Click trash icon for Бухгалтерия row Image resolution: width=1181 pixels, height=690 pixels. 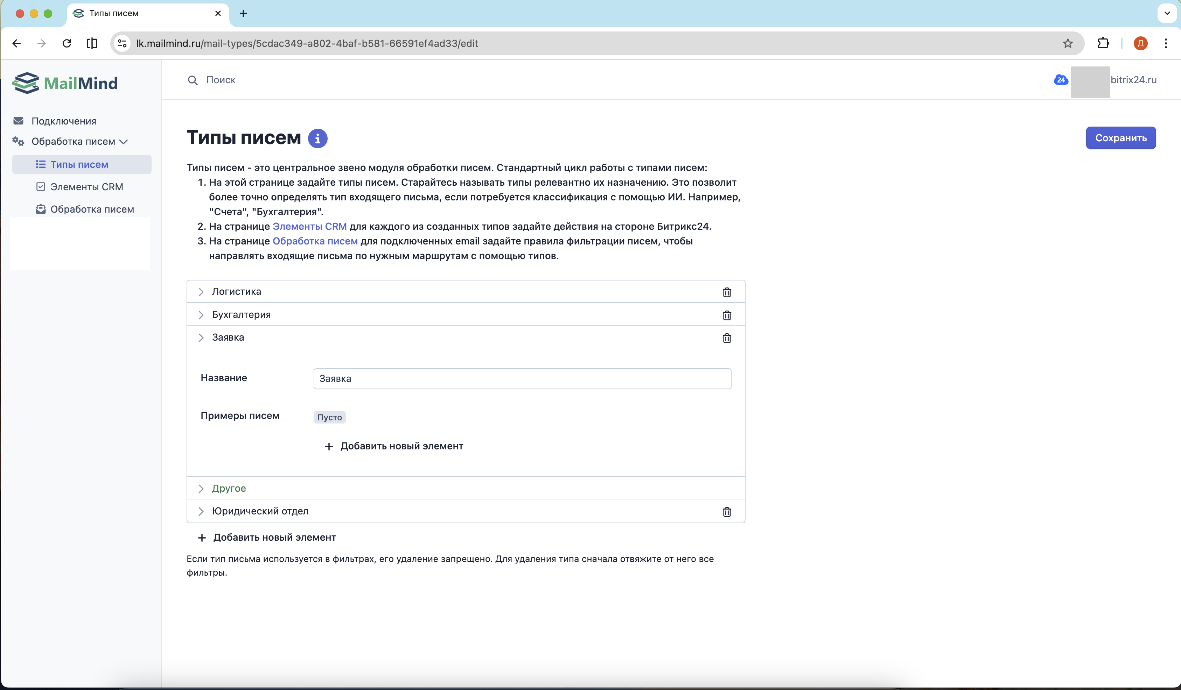tap(726, 315)
